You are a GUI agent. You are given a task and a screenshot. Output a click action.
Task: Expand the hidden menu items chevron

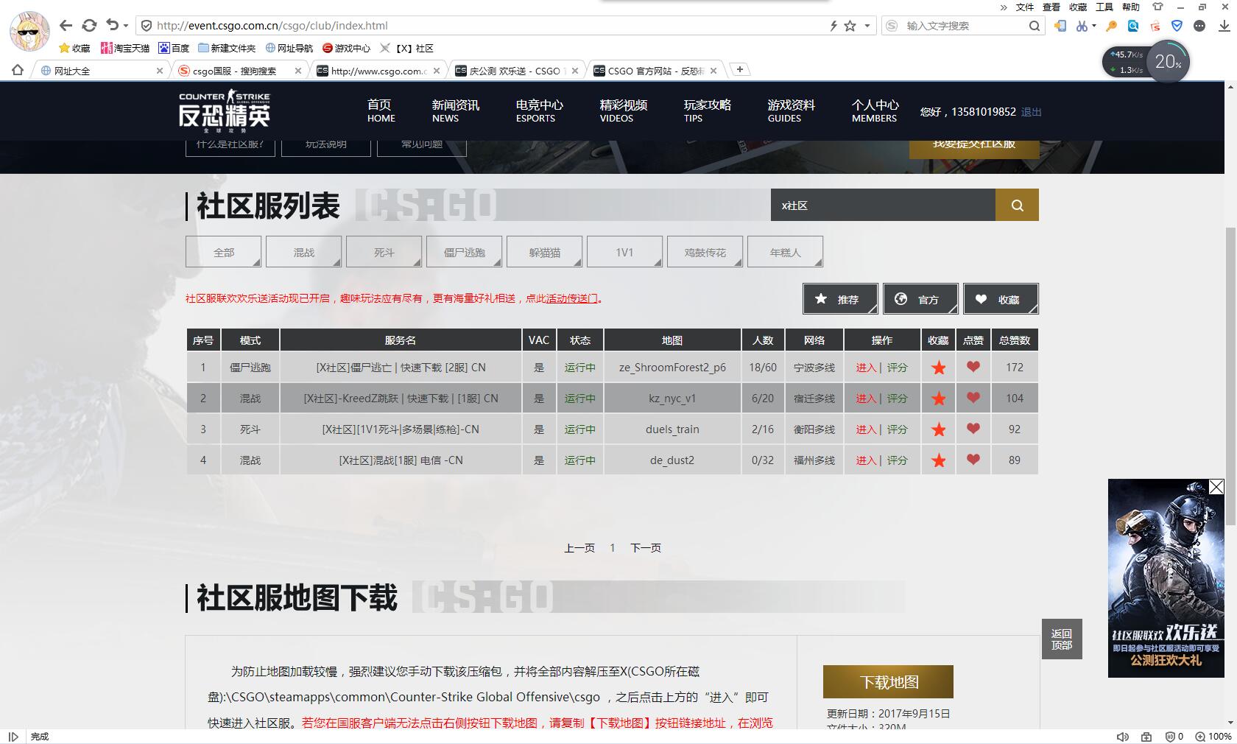click(1003, 7)
